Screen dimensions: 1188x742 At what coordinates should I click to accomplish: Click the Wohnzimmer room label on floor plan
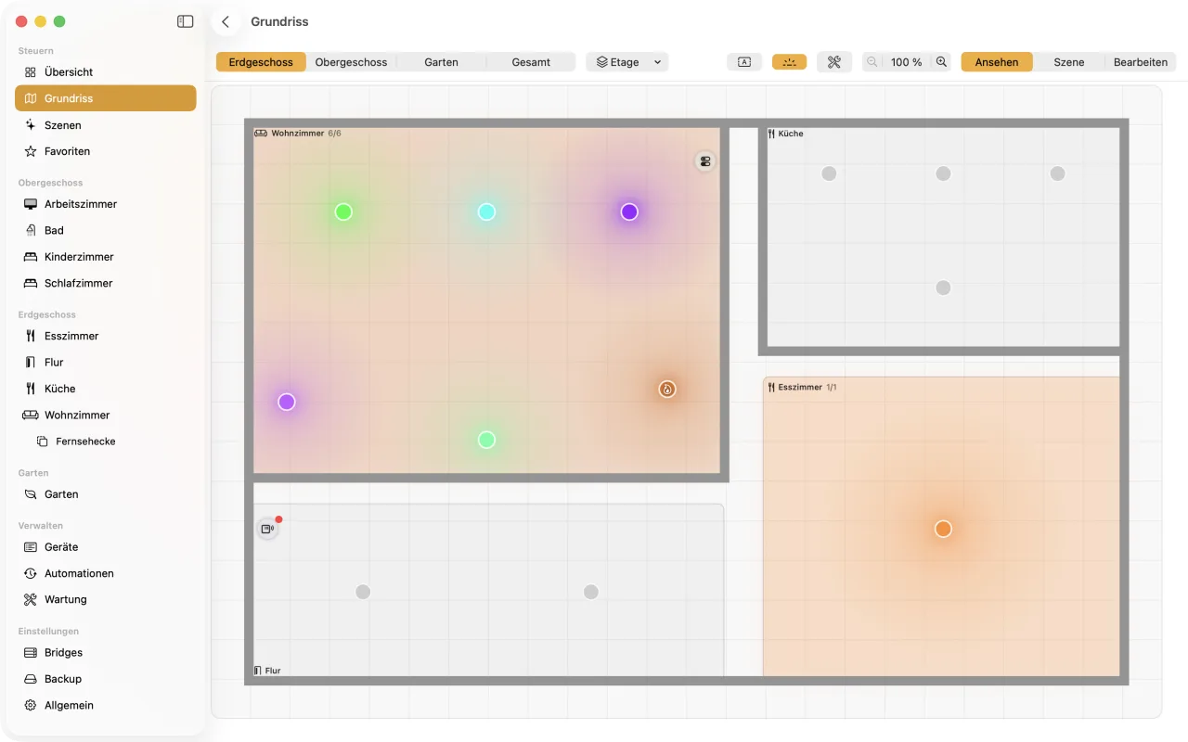[x=297, y=134]
